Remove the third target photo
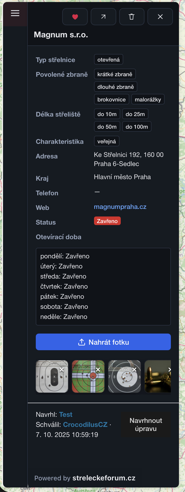 (134, 370)
